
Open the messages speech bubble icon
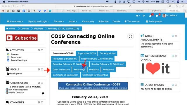[x=157, y=16]
